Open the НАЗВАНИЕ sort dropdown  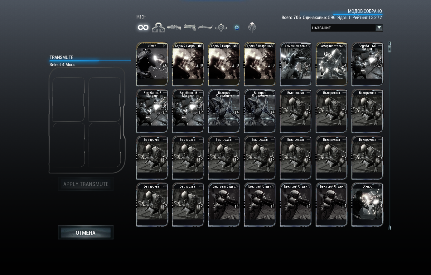(347, 28)
